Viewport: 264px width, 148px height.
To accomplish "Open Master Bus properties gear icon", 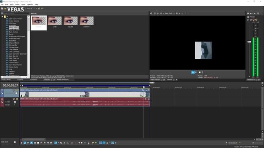I will click(x=248, y=14).
